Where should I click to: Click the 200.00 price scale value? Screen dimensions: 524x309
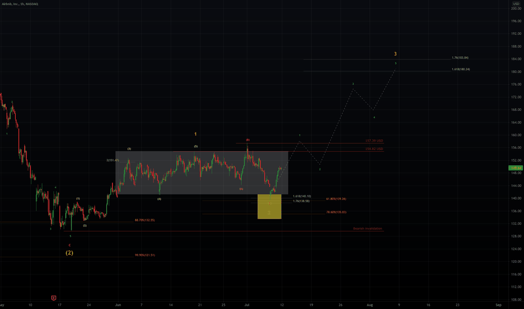tap(516, 8)
